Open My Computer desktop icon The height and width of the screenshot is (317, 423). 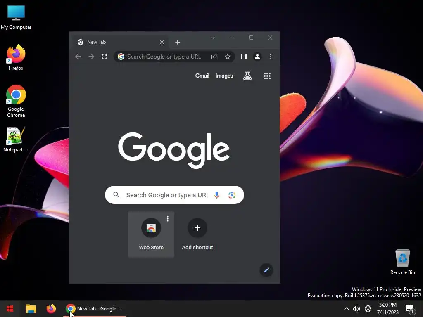16,17
